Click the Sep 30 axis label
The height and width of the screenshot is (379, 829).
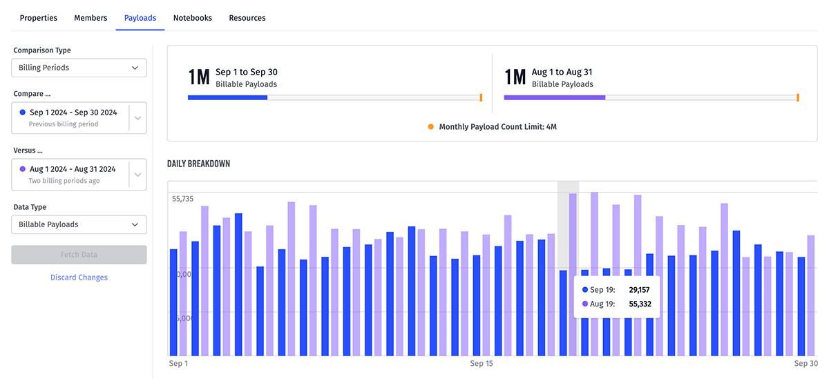pos(806,363)
